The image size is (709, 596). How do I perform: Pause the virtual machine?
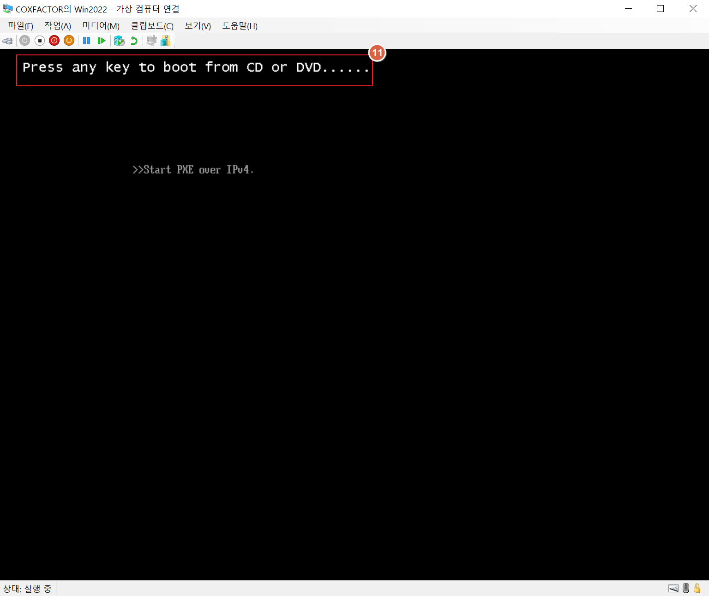click(86, 41)
